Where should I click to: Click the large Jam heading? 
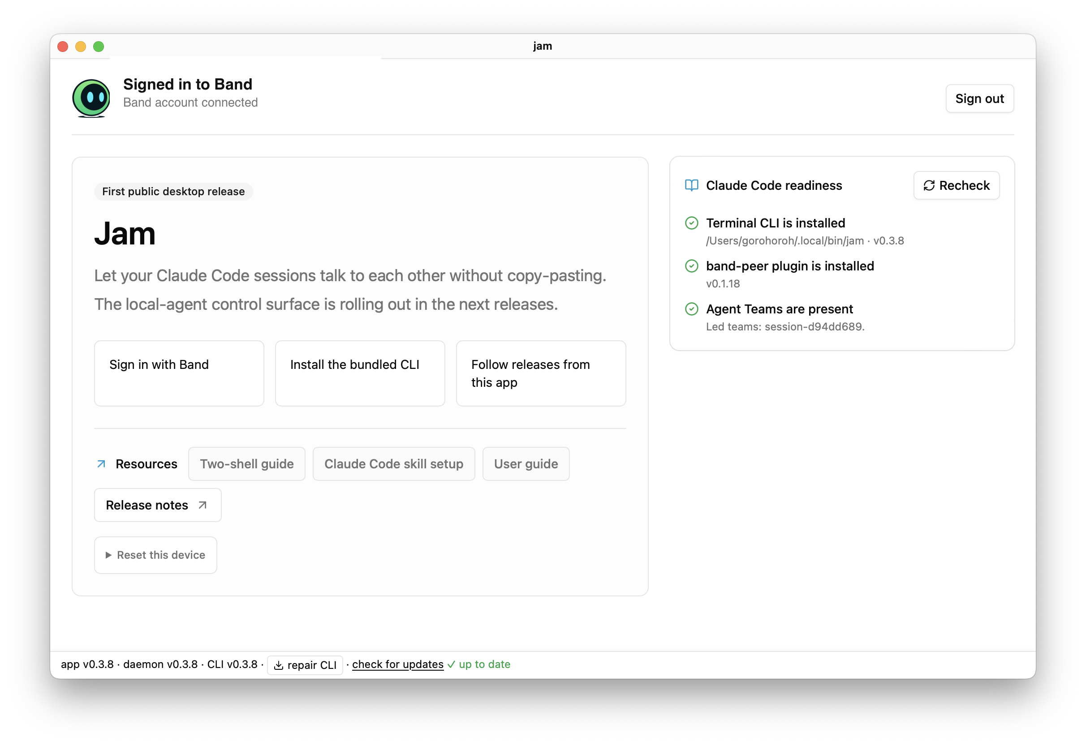(125, 233)
